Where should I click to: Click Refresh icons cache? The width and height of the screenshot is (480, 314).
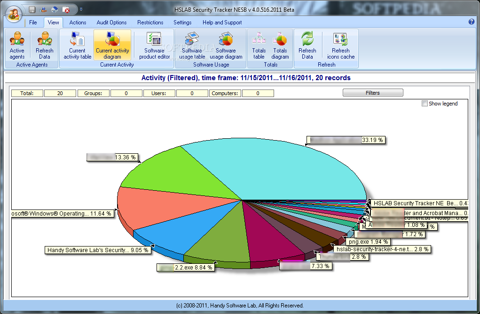(341, 45)
